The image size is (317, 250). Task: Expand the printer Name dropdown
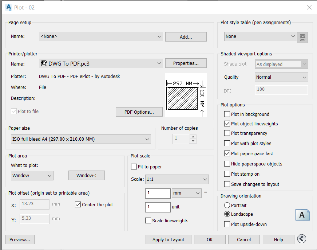(x=101, y=64)
